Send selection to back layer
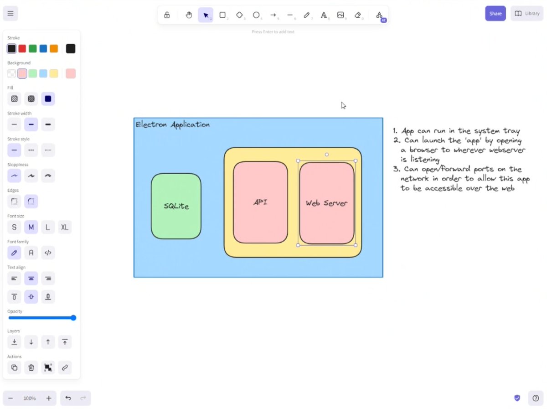This screenshot has width=547, height=409. coord(14,342)
